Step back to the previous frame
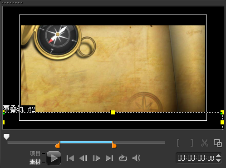226x168 pixels. pyautogui.click(x=83, y=158)
